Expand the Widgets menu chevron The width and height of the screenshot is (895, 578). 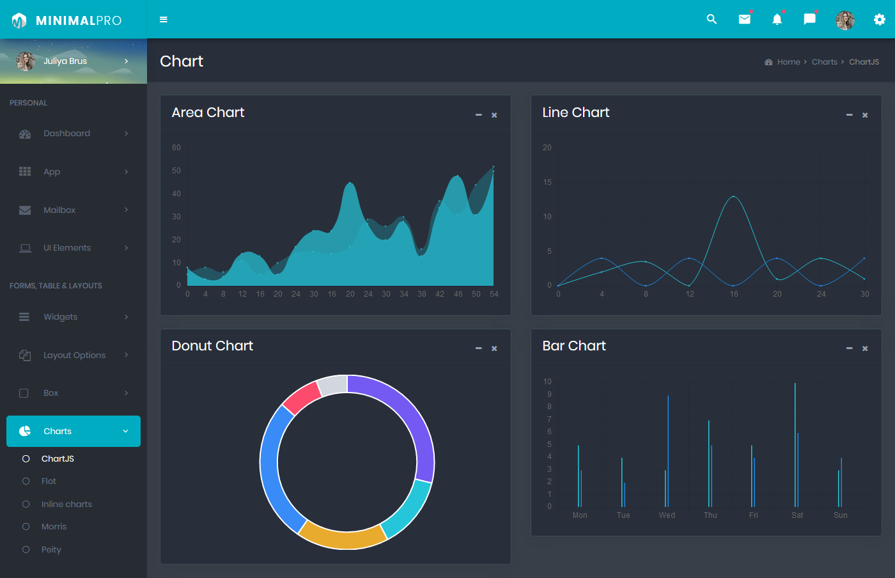pos(126,316)
